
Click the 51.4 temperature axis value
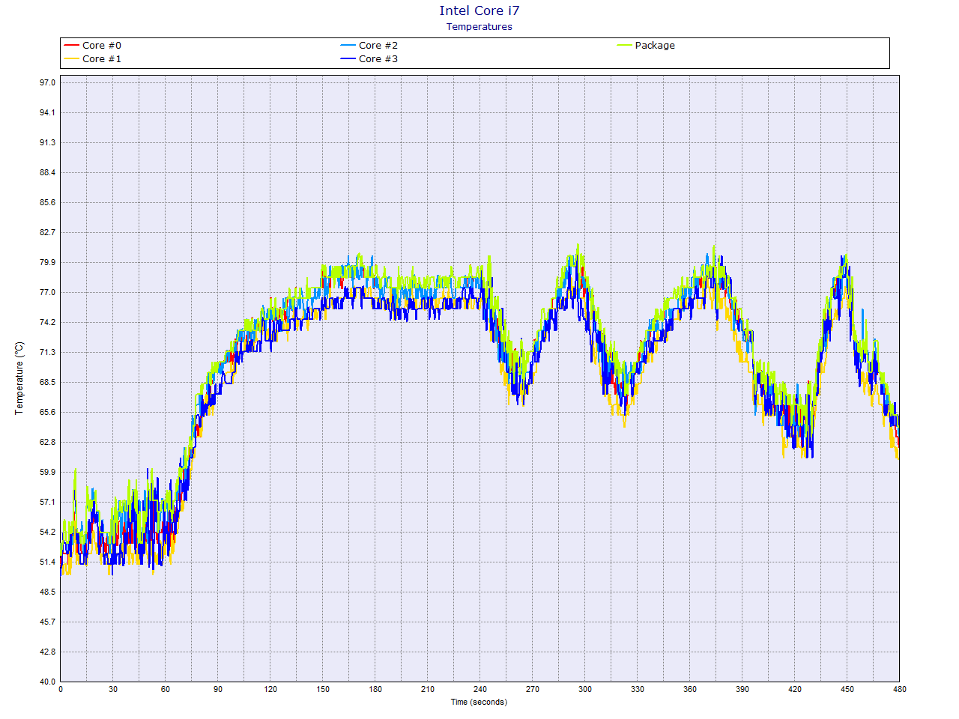click(x=47, y=562)
